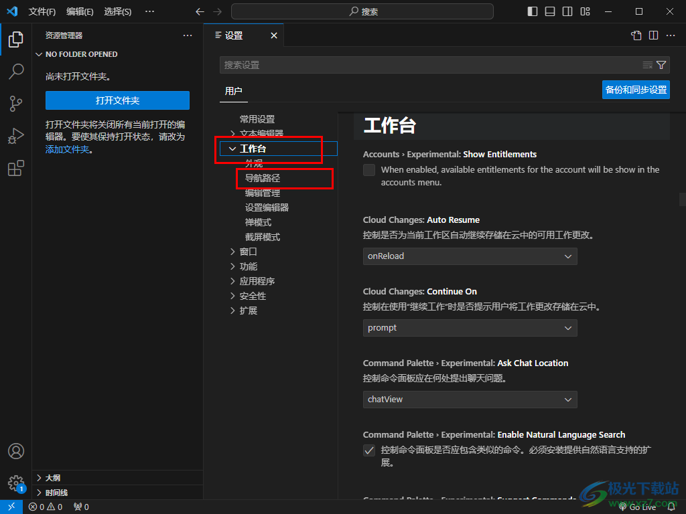686x514 pixels.
Task: Open the Explorer view in activity bar
Action: pos(16,39)
